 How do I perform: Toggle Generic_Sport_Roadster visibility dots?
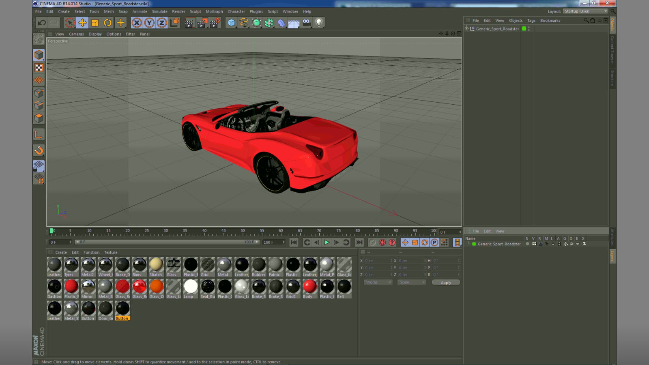[x=529, y=29]
